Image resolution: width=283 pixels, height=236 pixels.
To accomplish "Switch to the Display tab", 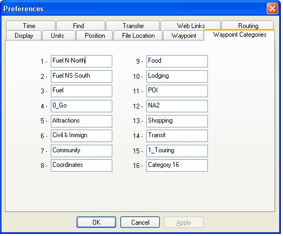I will (x=24, y=35).
